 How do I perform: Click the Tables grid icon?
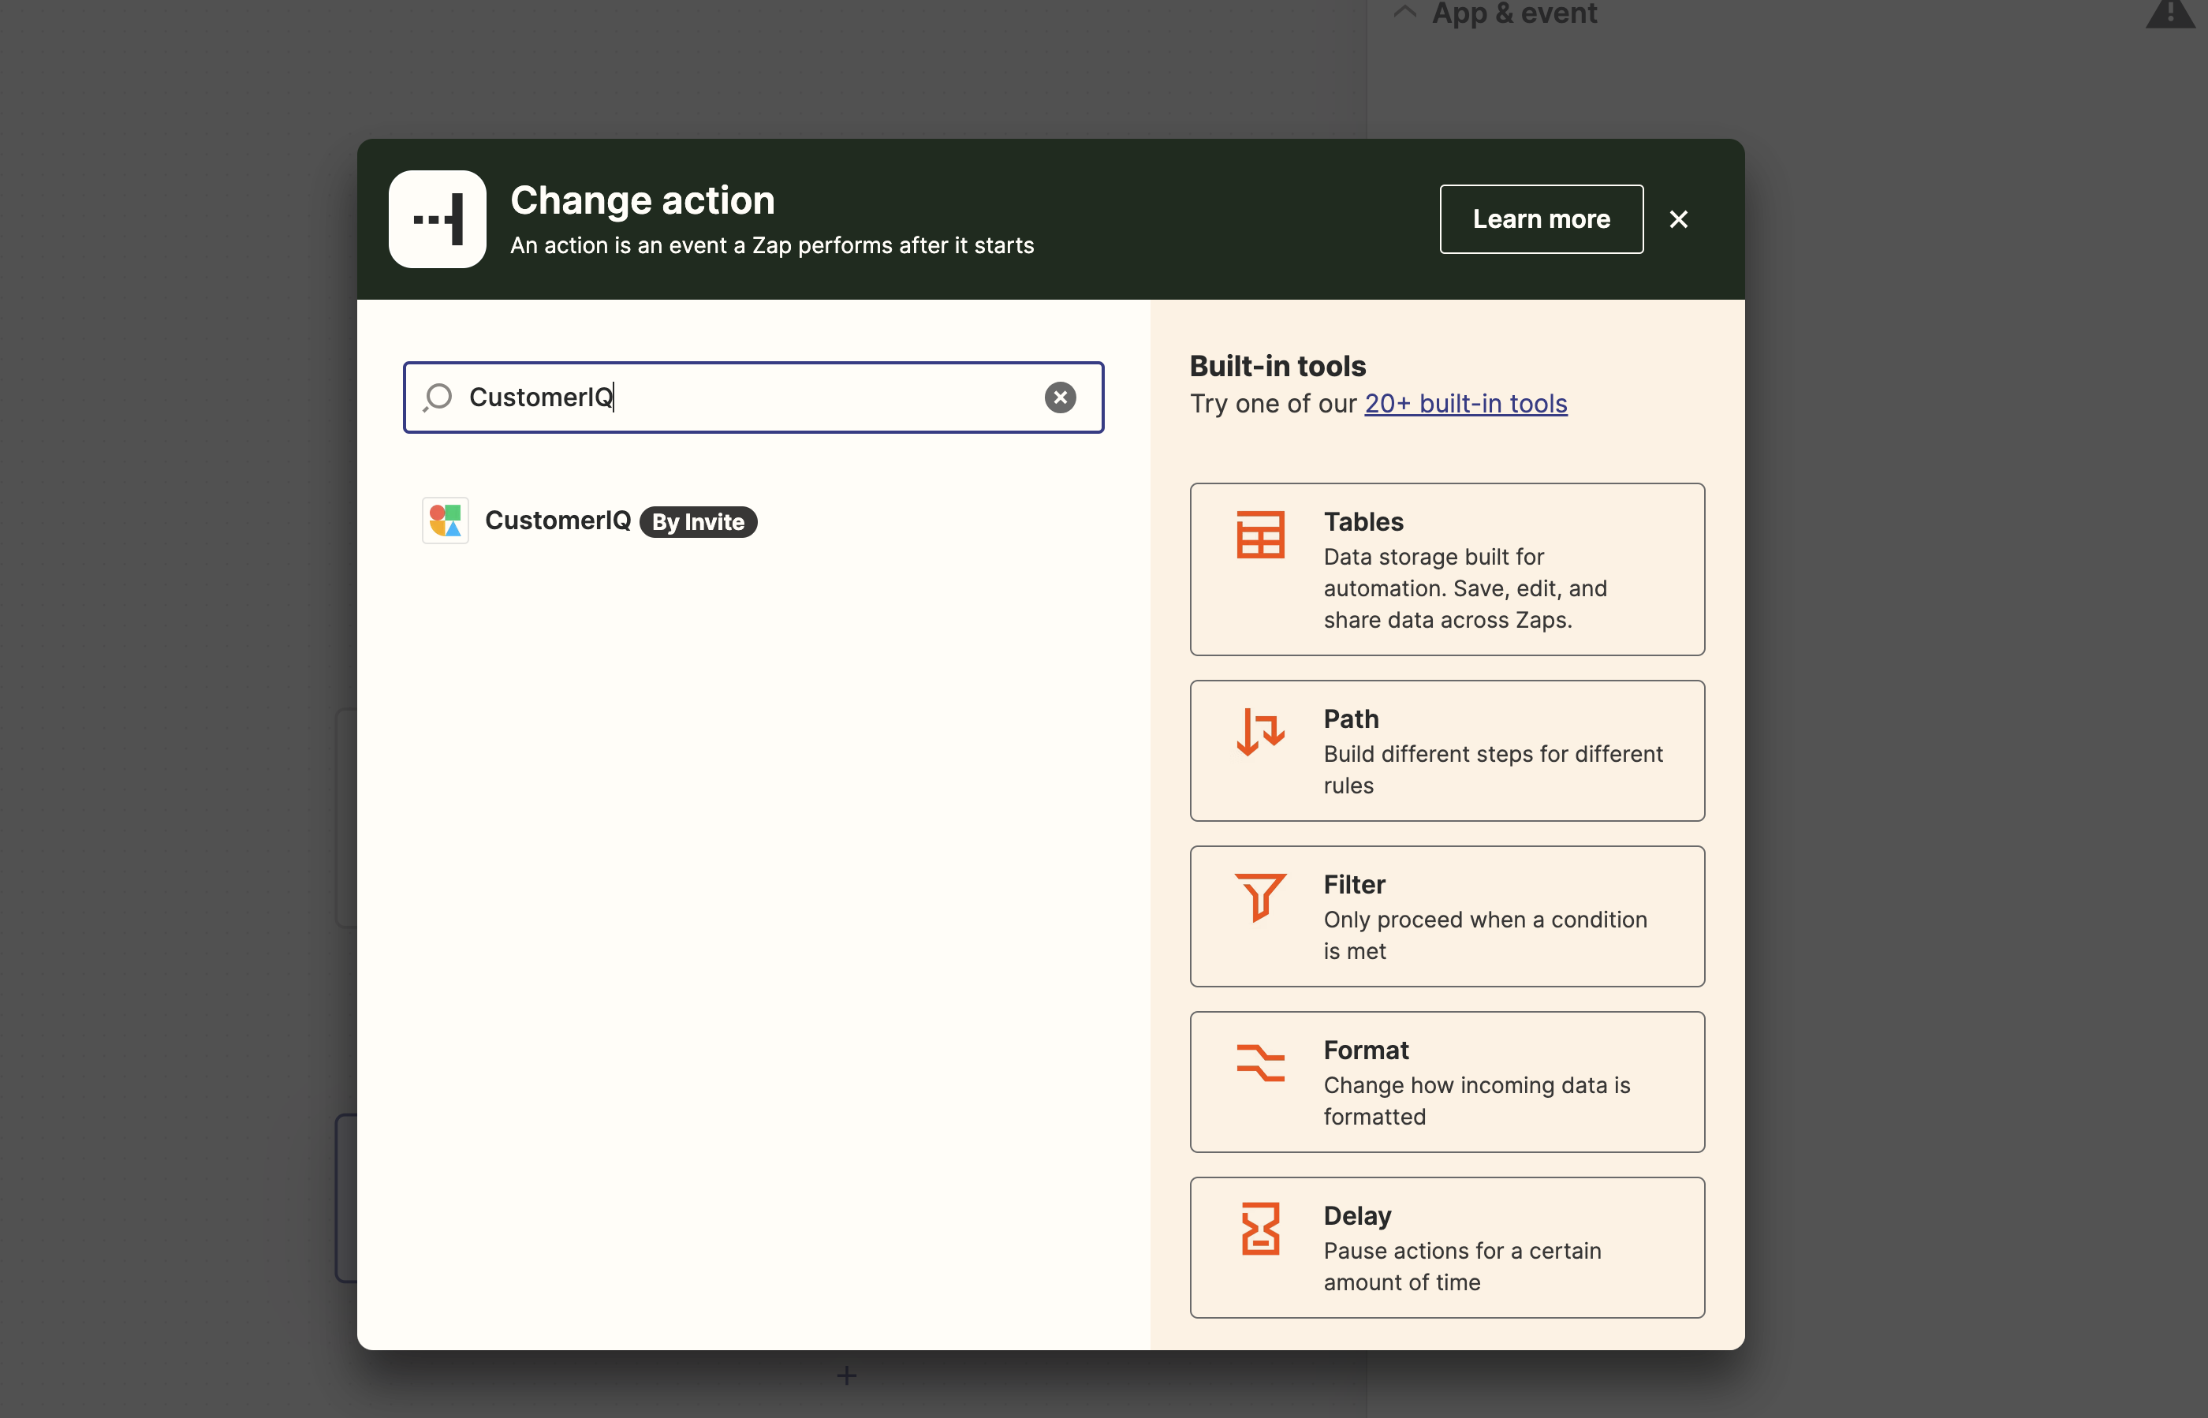tap(1259, 535)
